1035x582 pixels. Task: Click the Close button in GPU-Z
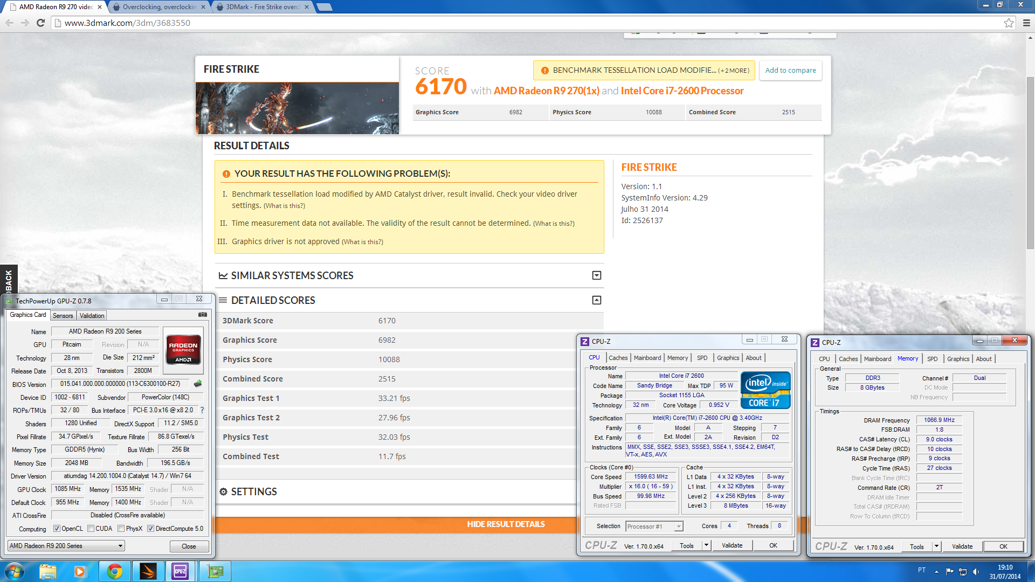(189, 546)
